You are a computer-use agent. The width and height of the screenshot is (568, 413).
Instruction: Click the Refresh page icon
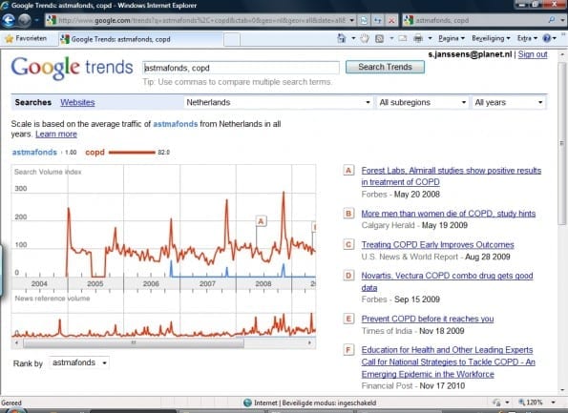tap(378, 20)
